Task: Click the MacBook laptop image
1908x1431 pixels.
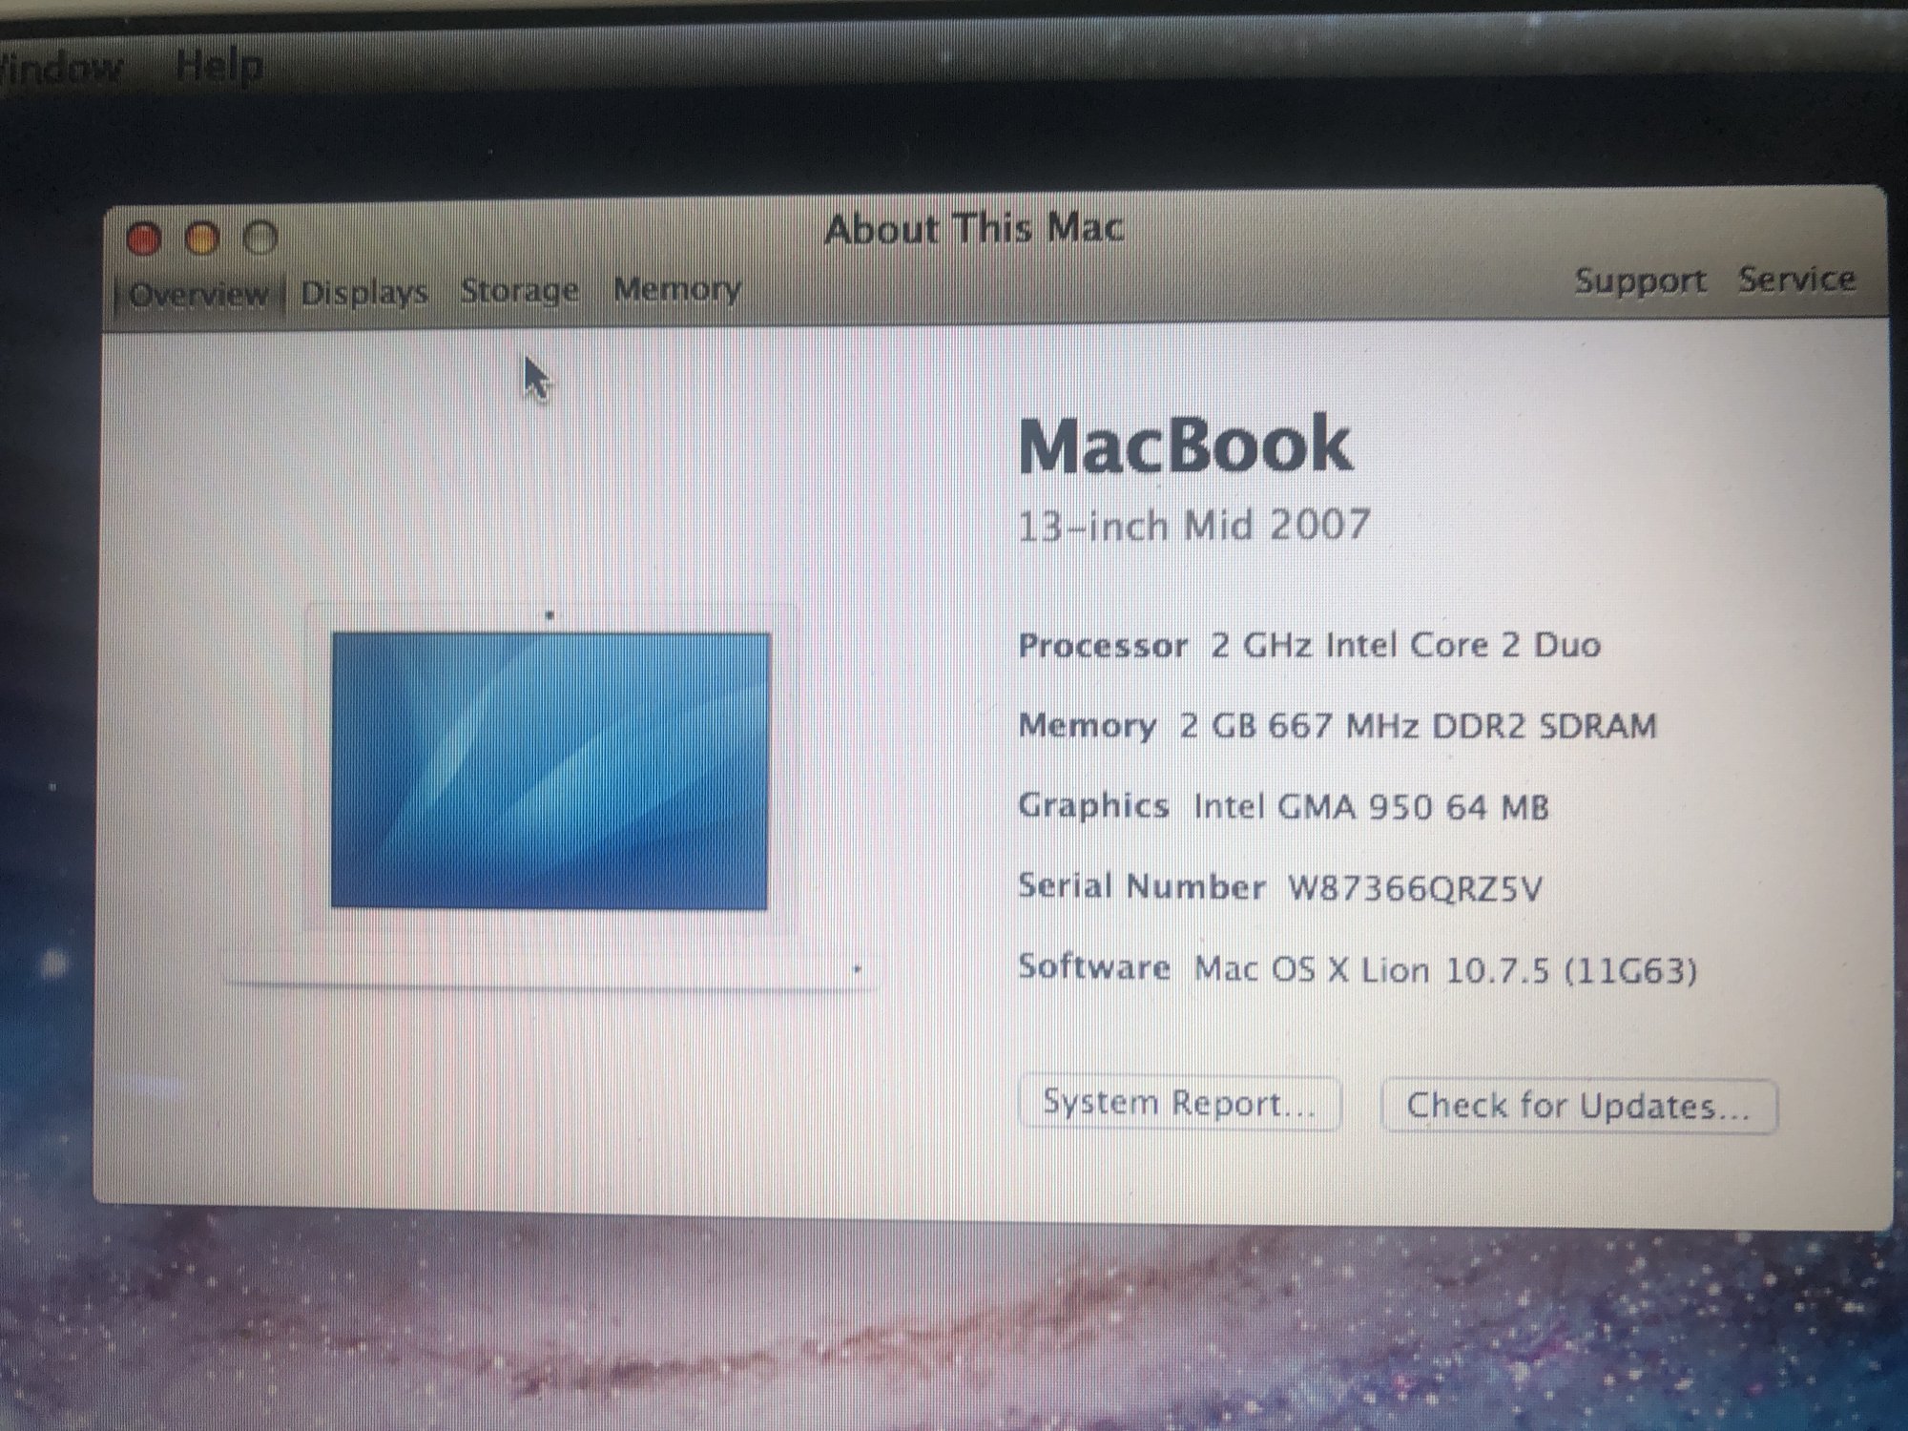Action: tap(551, 797)
